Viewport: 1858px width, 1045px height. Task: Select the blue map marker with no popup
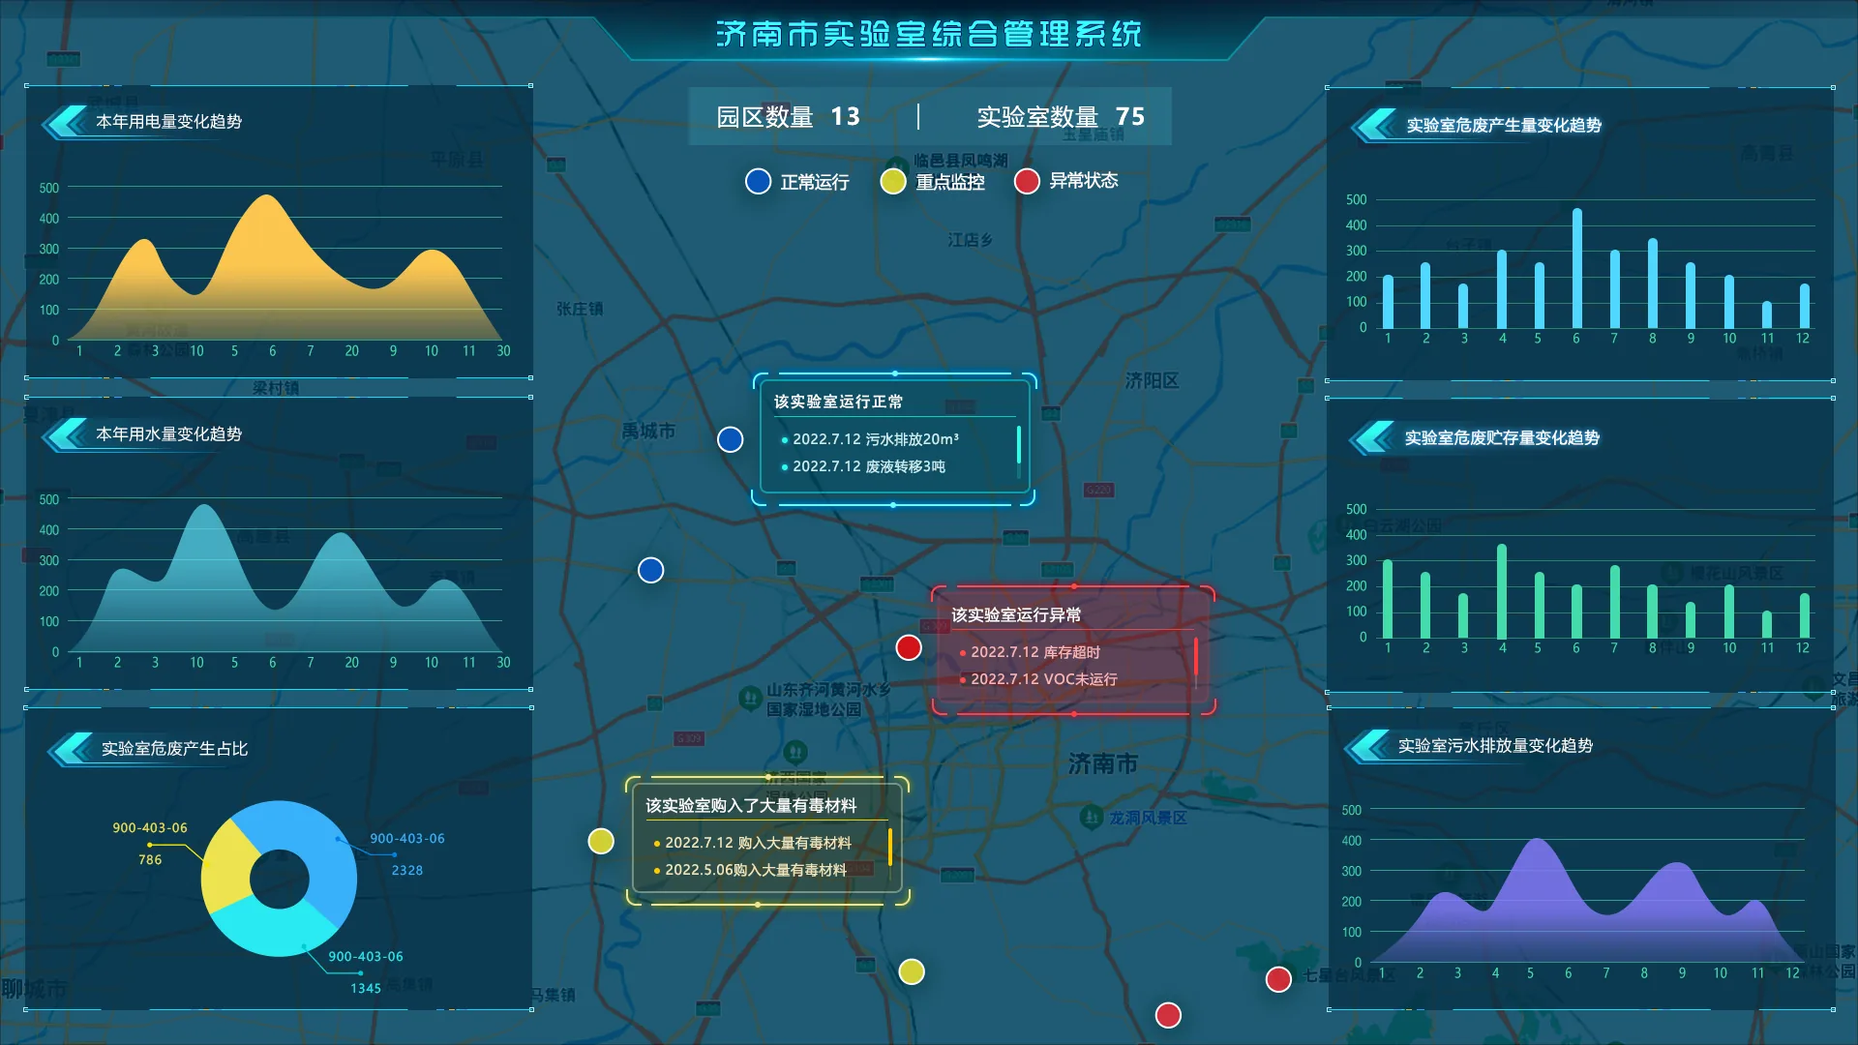click(651, 571)
